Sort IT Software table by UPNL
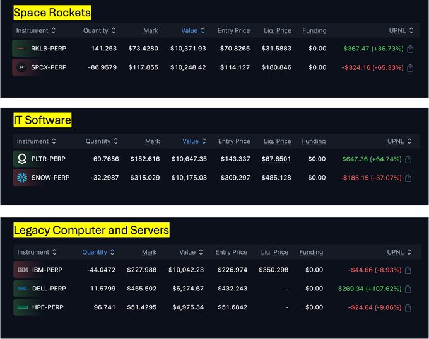429x339 pixels. [x=399, y=141]
